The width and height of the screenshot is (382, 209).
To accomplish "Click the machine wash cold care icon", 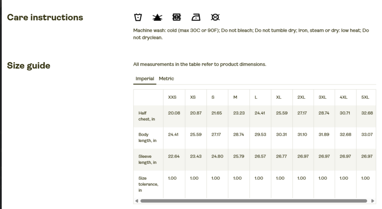I will coord(138,17).
